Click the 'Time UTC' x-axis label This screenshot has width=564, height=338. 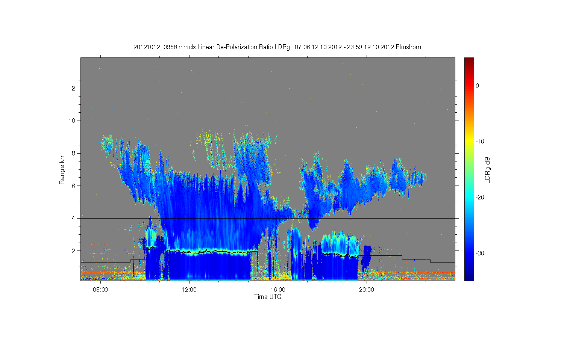point(268,297)
